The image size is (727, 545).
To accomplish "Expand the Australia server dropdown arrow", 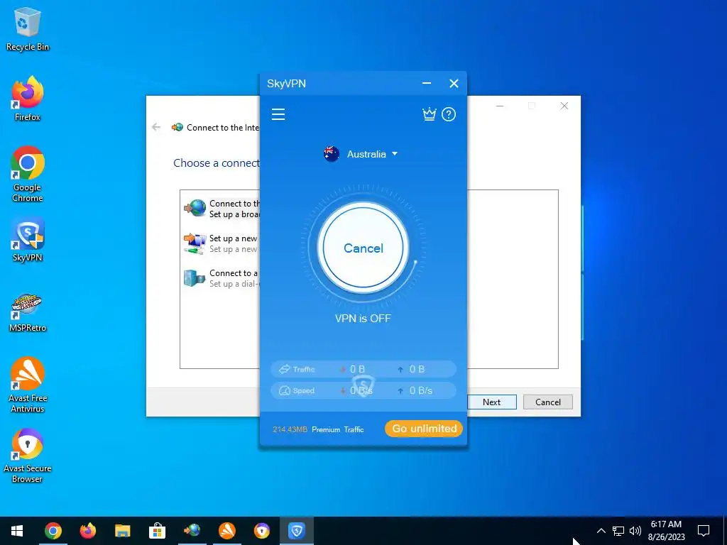I will (x=395, y=153).
